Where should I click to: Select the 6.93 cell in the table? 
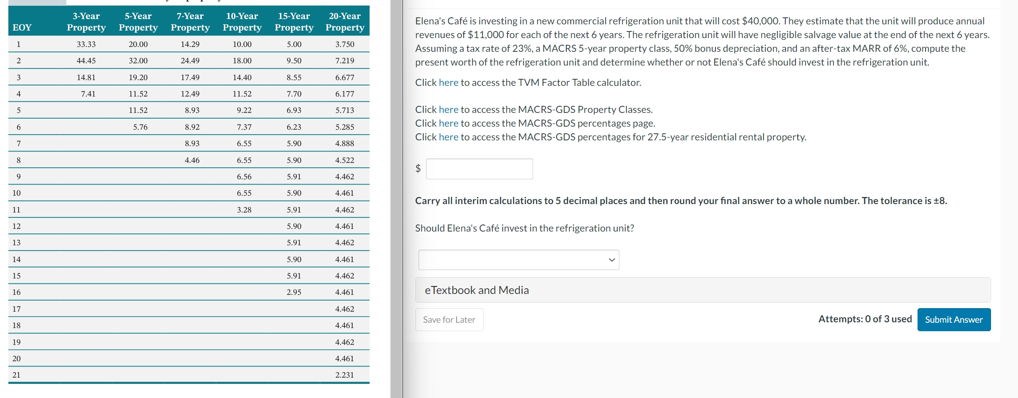click(294, 110)
